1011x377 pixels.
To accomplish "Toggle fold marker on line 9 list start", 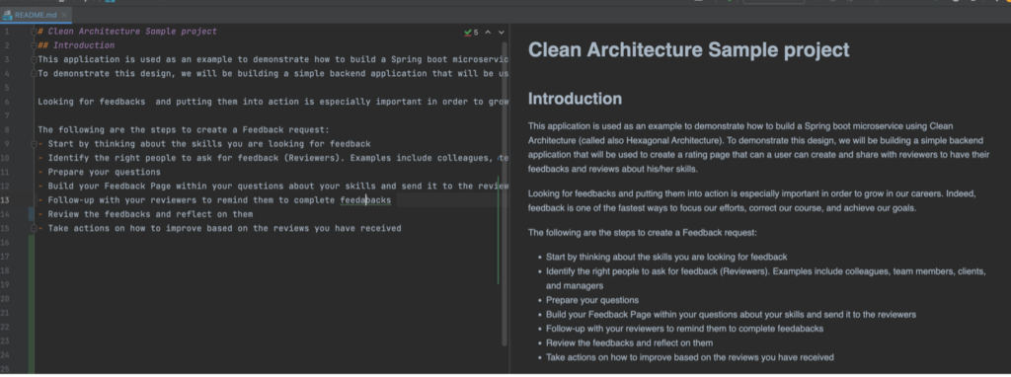I will click(x=34, y=144).
